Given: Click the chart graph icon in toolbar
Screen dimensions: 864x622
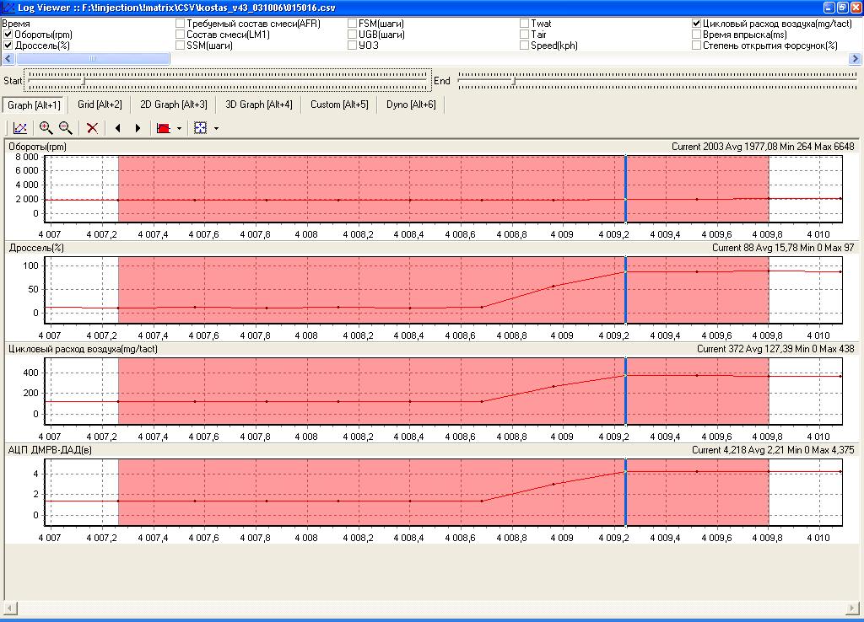Looking at the screenshot, I should click(x=20, y=128).
